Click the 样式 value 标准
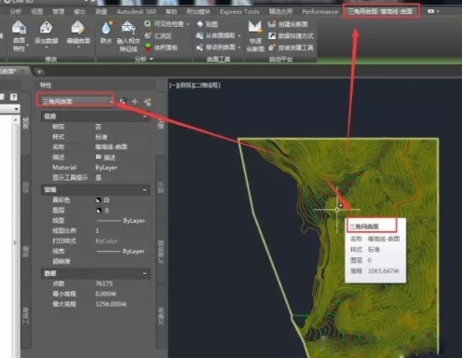Viewport: 462px width, 358px height. [102, 137]
